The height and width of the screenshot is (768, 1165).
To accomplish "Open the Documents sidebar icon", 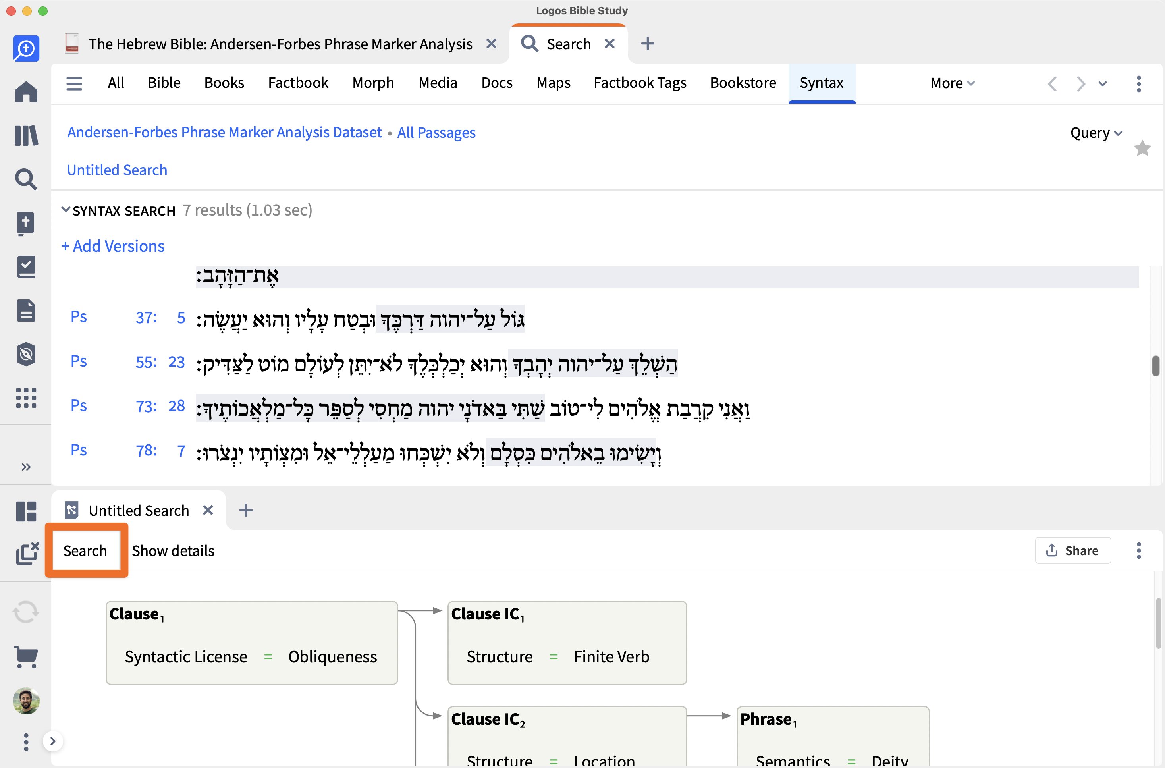I will [x=26, y=311].
